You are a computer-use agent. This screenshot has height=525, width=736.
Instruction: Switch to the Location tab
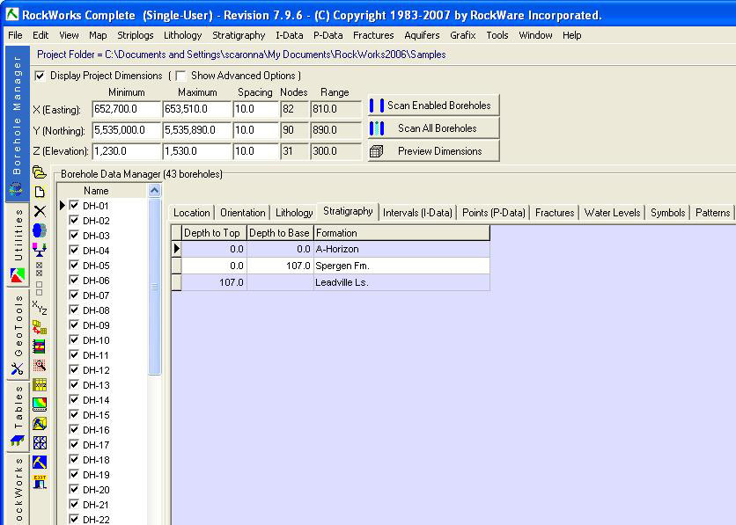(x=192, y=213)
